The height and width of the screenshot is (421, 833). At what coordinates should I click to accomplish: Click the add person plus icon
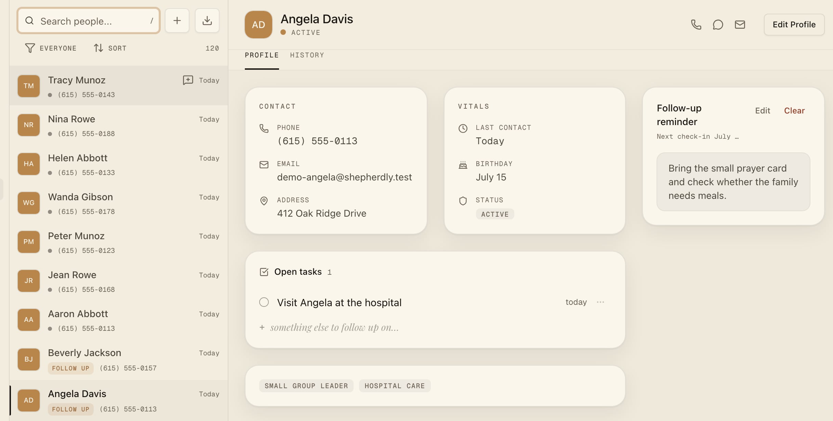tap(177, 21)
